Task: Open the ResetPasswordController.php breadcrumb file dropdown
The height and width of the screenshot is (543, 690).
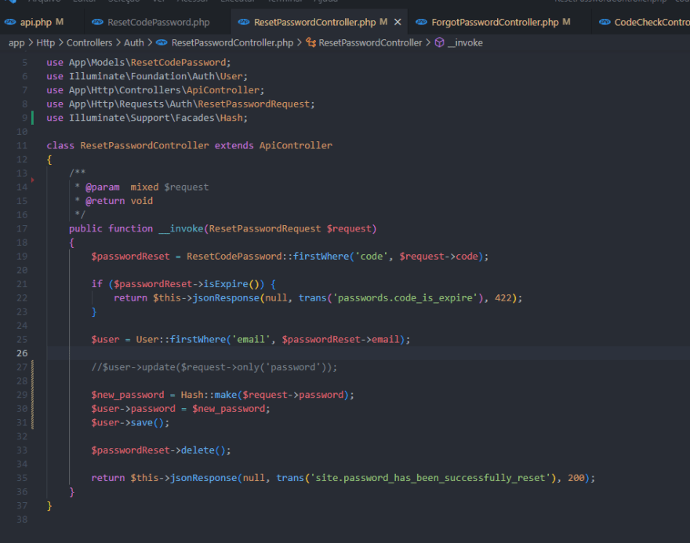Action: click(x=232, y=42)
